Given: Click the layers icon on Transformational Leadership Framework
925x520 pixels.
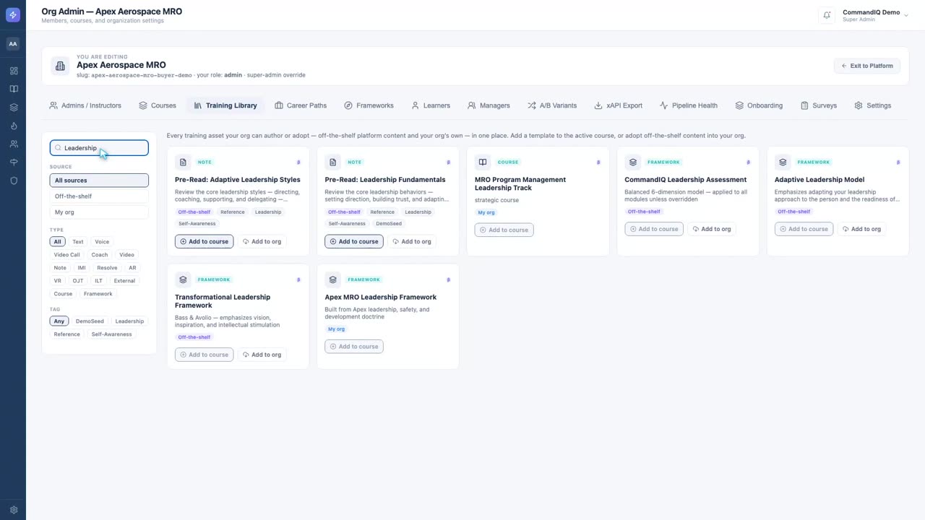Looking at the screenshot, I should (x=183, y=279).
